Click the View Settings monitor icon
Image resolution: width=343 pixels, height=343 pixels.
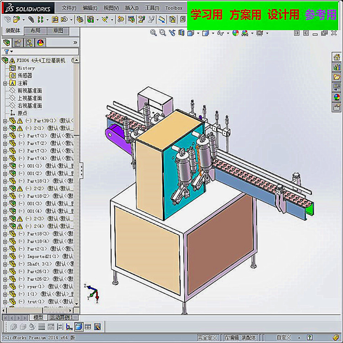[x=260, y=33]
